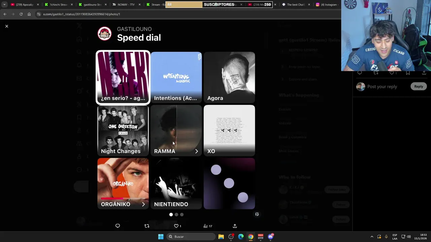
Task: Open the Night Changes One Direction tile
Action: [x=123, y=130]
